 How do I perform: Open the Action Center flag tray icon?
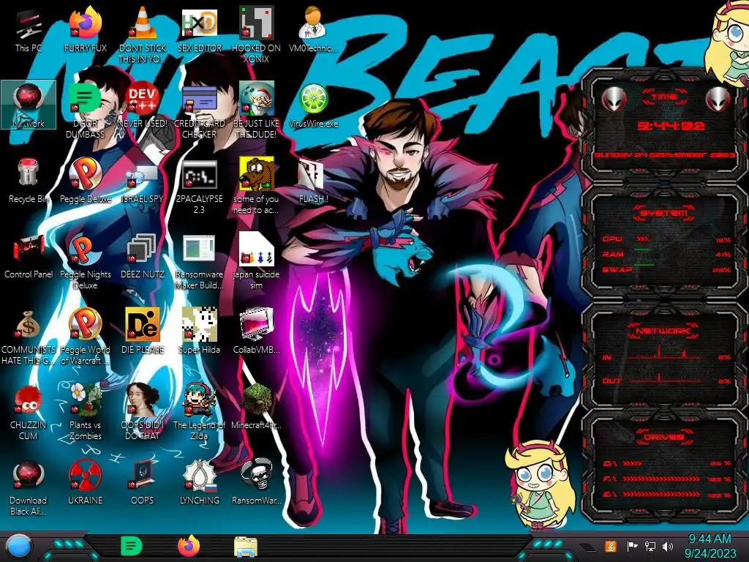pos(632,546)
